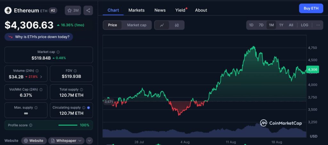Click the Max. supply ∞ value
The image size is (328, 145).
26,113
